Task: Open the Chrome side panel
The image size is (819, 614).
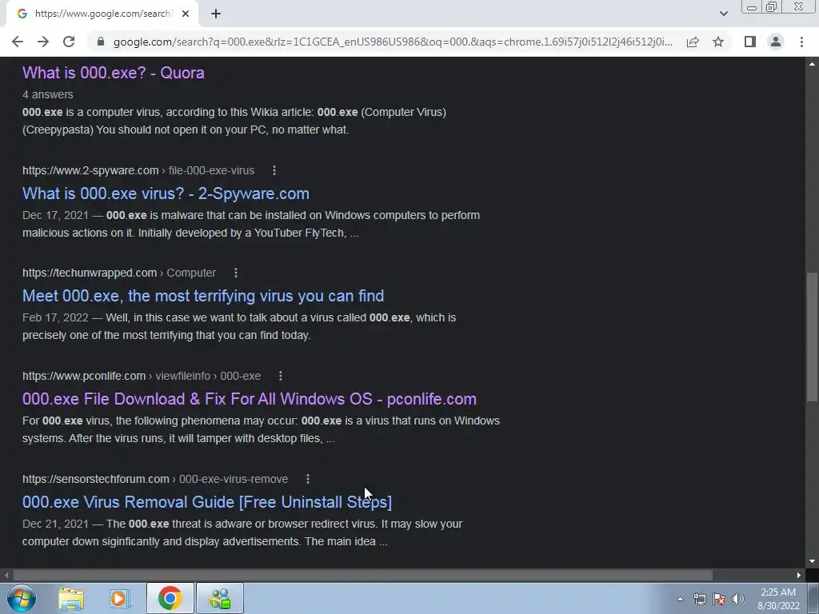Action: (750, 42)
